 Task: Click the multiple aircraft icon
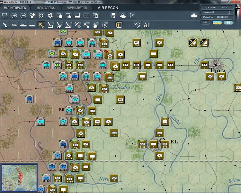point(137,25)
